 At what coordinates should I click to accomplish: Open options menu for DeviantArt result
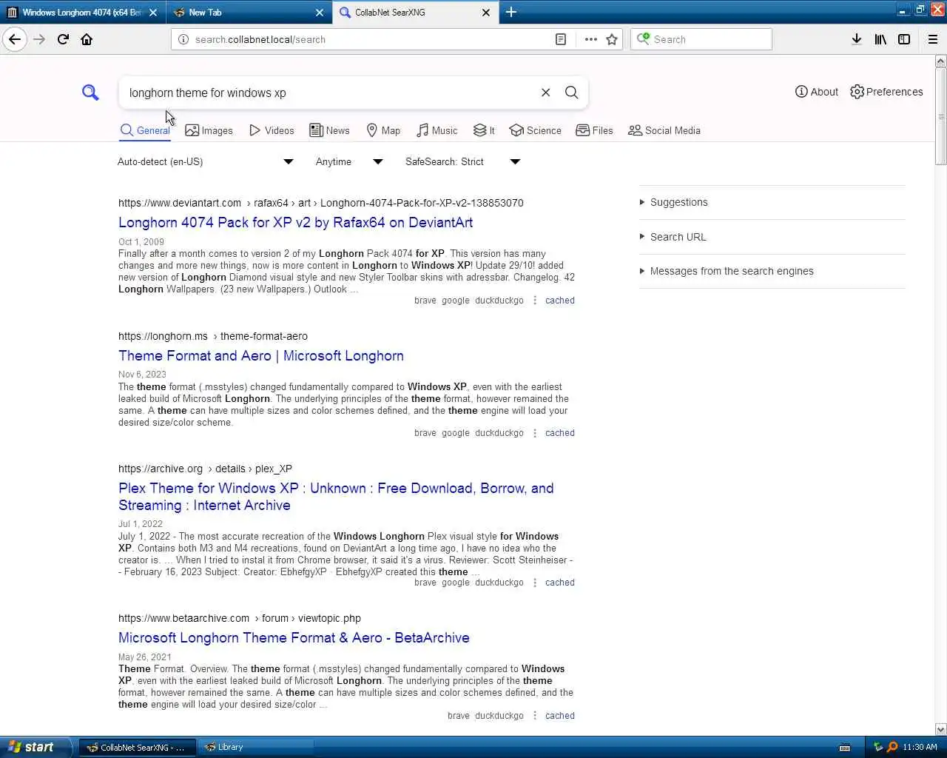(x=535, y=301)
